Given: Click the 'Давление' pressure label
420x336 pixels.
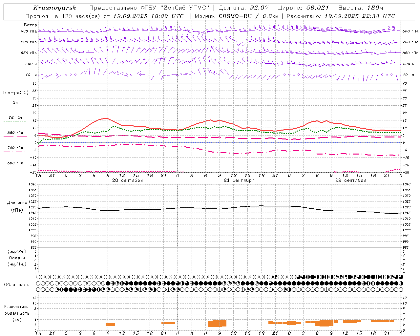Looking at the screenshot, I should [17, 203].
